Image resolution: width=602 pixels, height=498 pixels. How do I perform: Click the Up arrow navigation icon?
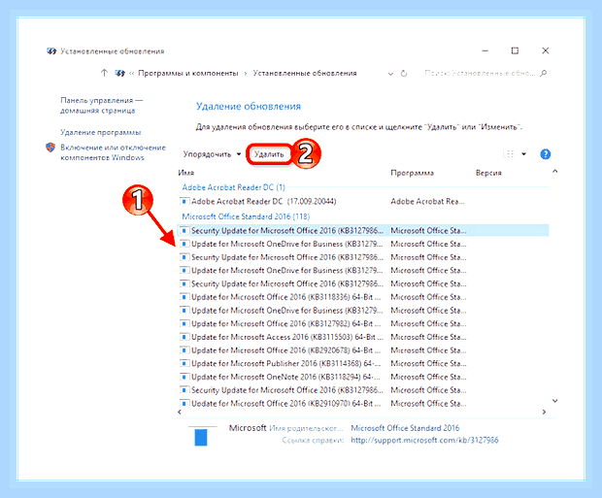click(x=104, y=73)
